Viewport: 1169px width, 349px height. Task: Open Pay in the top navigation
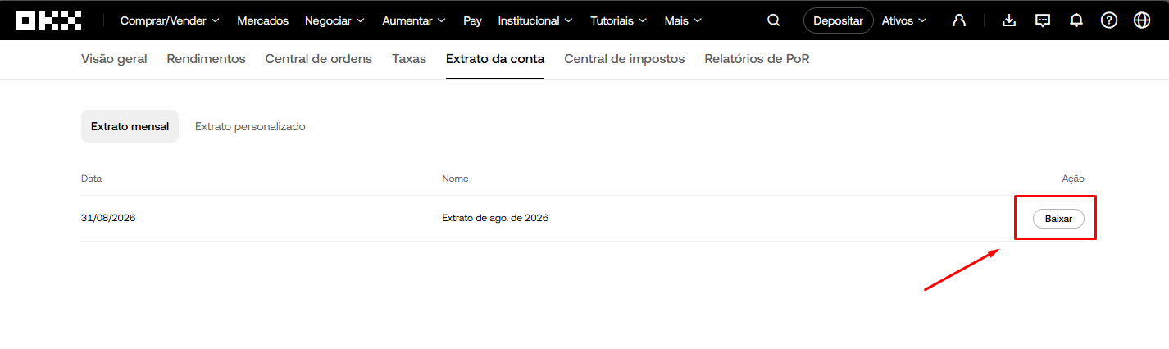point(472,20)
